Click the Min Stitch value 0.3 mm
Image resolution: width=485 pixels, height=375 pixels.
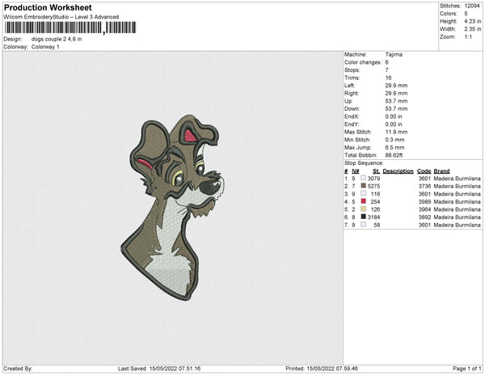(x=394, y=140)
